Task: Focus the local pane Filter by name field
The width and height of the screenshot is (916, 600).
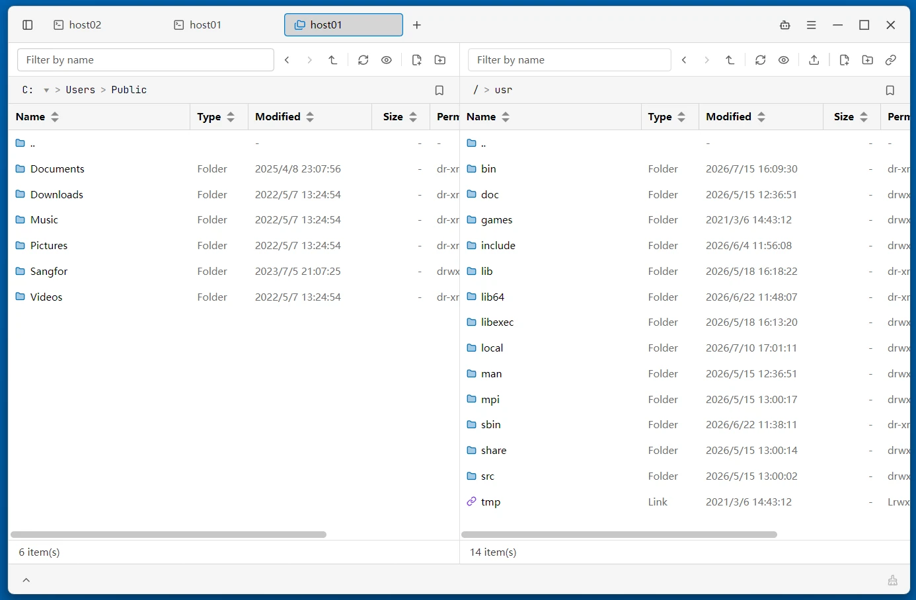Action: point(145,60)
